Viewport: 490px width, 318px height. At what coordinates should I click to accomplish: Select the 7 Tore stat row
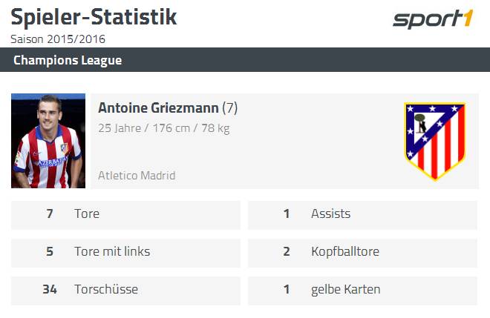point(125,215)
